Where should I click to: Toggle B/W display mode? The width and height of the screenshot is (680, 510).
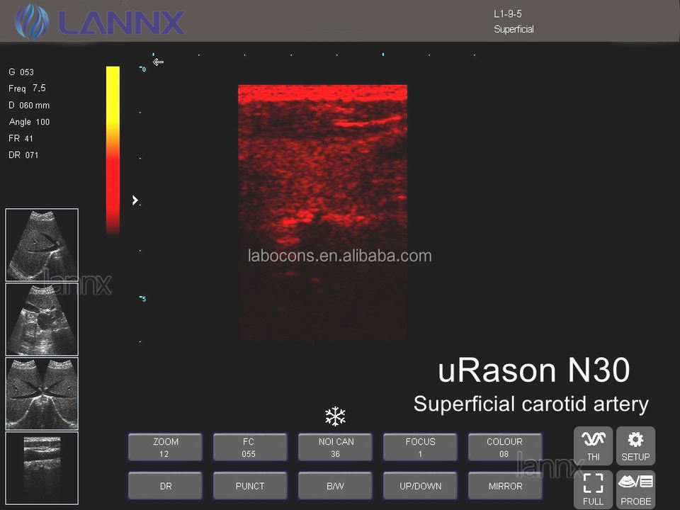pyautogui.click(x=335, y=486)
